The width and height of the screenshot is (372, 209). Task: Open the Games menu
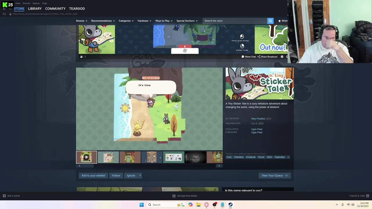36,3
